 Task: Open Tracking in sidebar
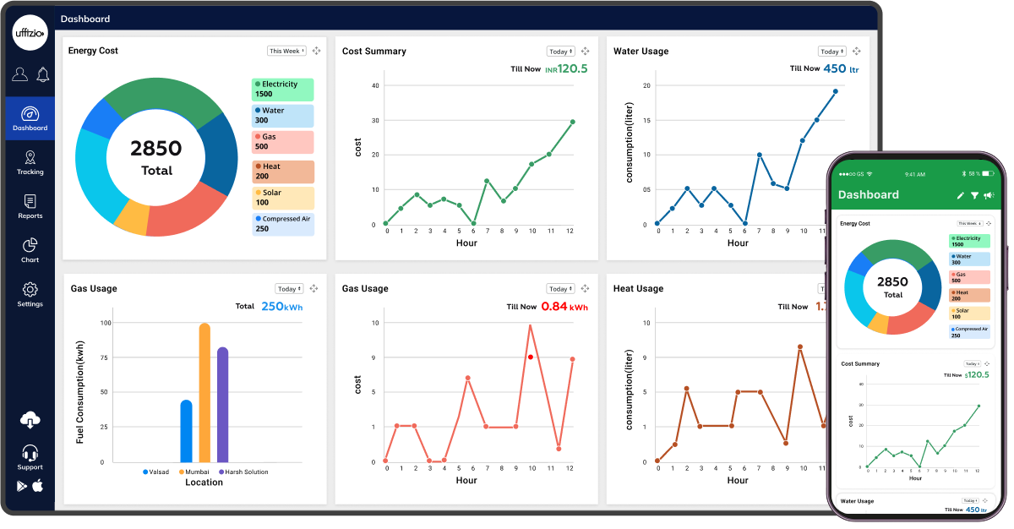point(30,162)
